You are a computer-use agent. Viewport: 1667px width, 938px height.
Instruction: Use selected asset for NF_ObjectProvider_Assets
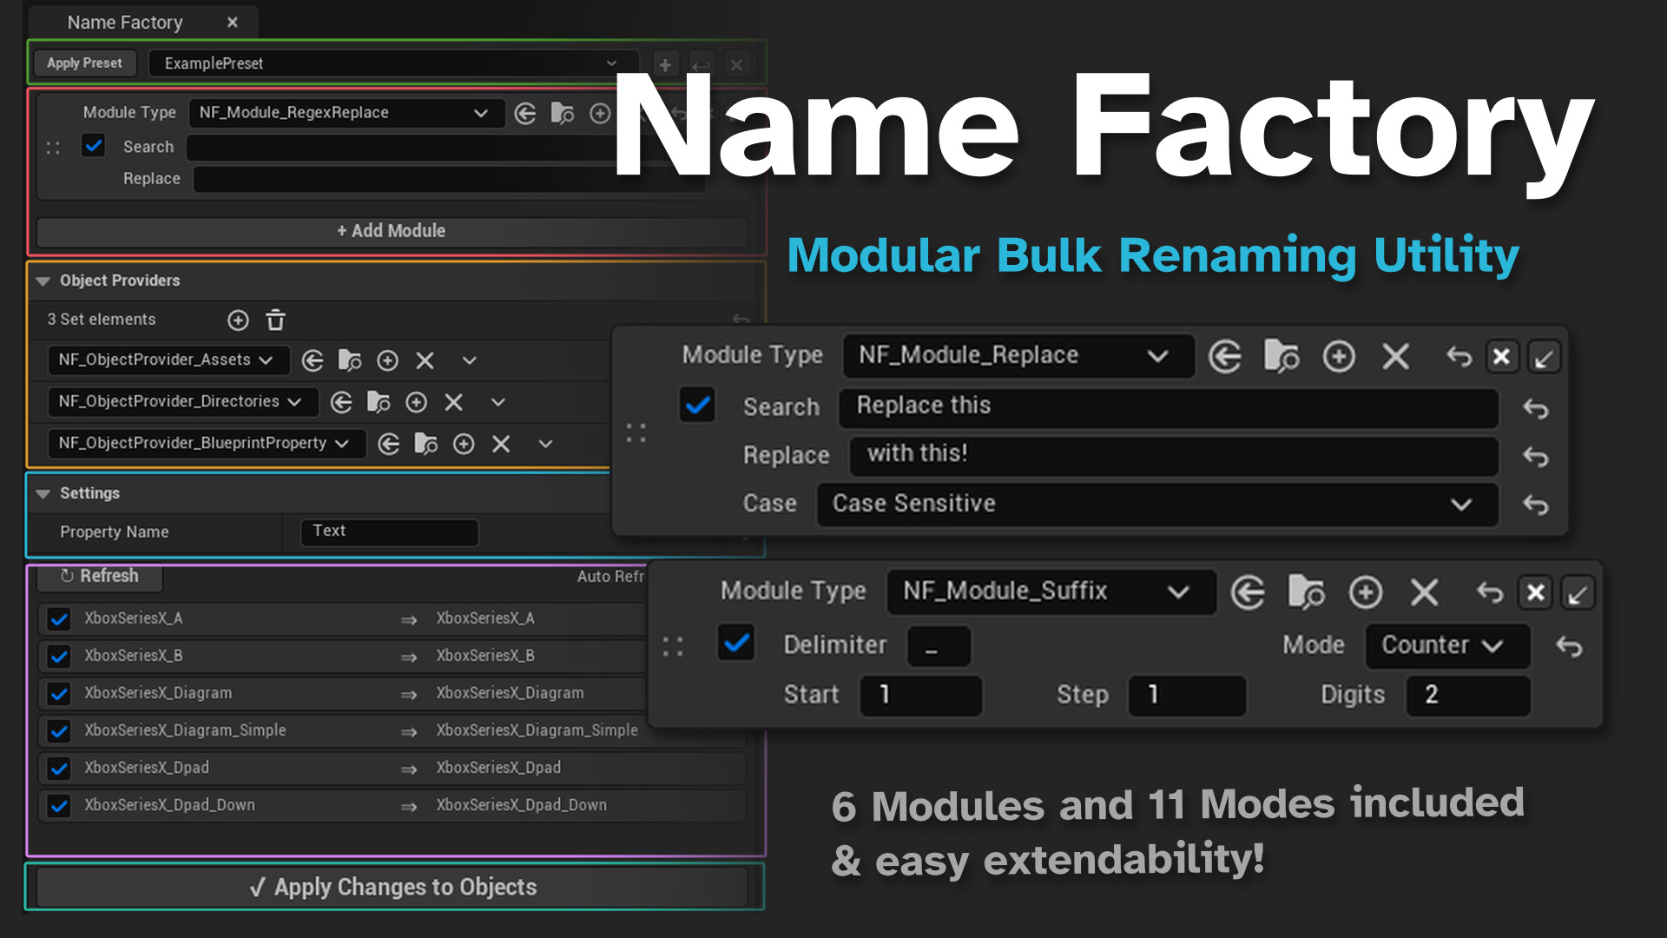click(x=313, y=360)
